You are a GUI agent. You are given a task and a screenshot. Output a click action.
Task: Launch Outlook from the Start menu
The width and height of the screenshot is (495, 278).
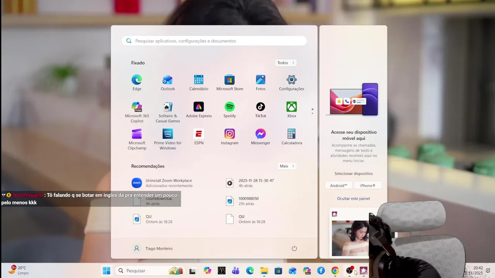click(x=167, y=83)
